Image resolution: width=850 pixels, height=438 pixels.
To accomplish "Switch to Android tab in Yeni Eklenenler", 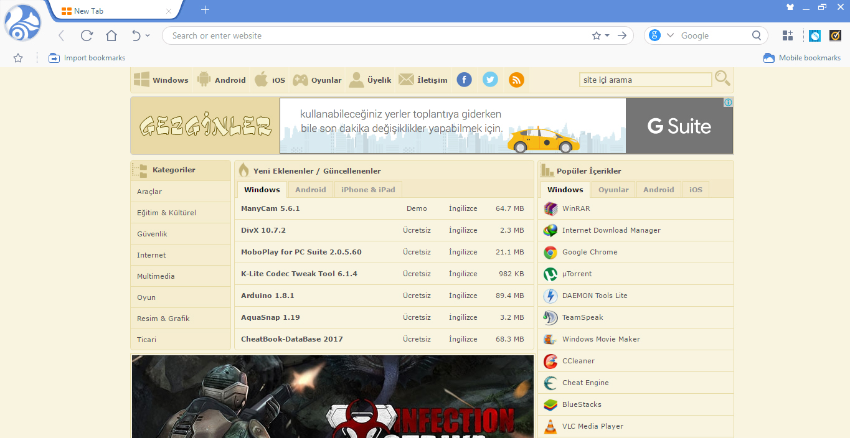I will [310, 190].
